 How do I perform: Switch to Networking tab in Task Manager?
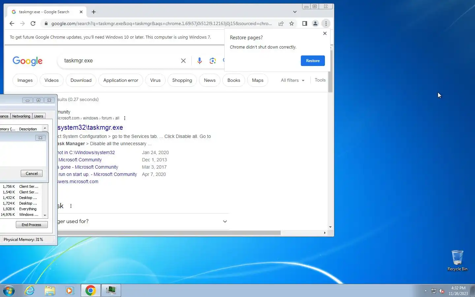[21, 116]
